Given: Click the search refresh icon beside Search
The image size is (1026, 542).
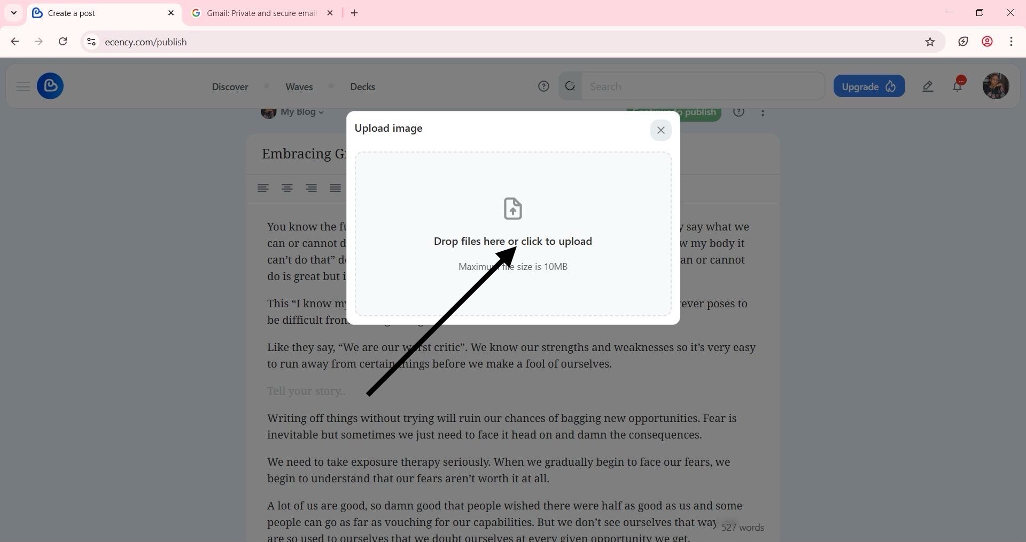Looking at the screenshot, I should pyautogui.click(x=570, y=86).
